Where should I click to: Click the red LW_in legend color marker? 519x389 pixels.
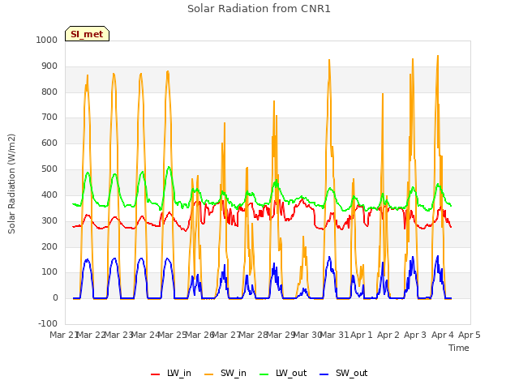155,374
